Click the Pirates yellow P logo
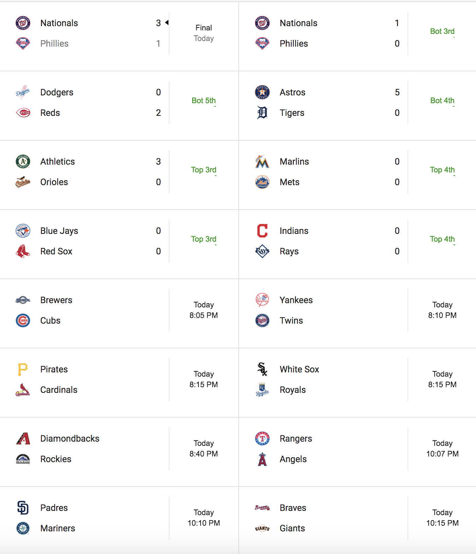This screenshot has width=476, height=554. coord(23,369)
